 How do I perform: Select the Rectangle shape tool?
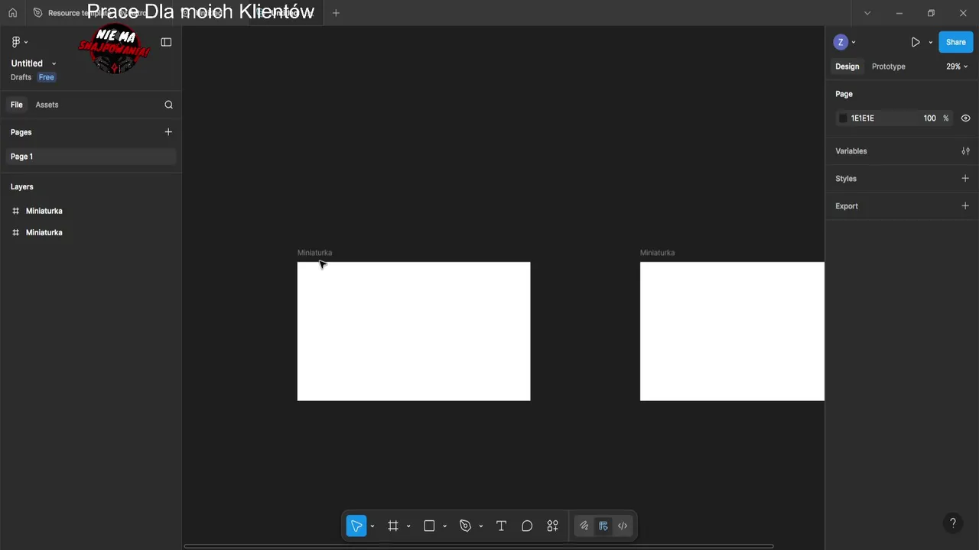pos(429,526)
